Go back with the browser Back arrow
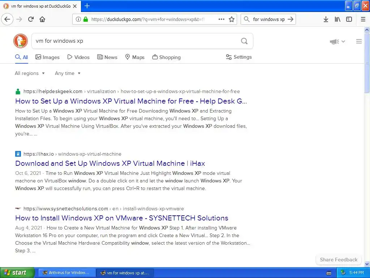 tap(7, 19)
